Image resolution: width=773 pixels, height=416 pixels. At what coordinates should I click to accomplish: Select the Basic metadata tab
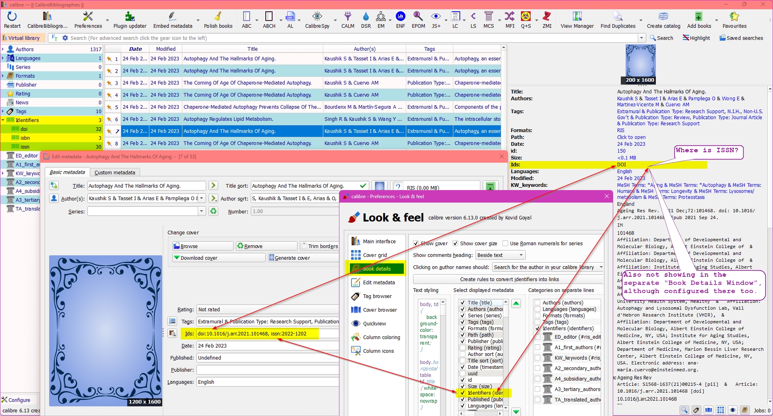coord(67,172)
